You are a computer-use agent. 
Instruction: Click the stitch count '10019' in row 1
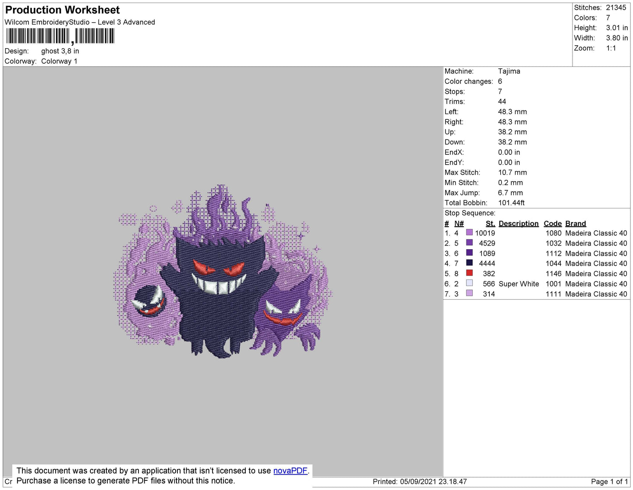point(485,233)
